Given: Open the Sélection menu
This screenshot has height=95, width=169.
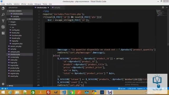Looking at the screenshot, I should 17,4.
